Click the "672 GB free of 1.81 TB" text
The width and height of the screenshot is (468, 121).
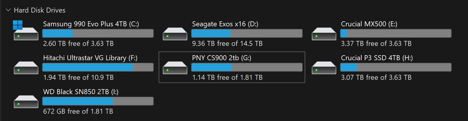coord(78,111)
